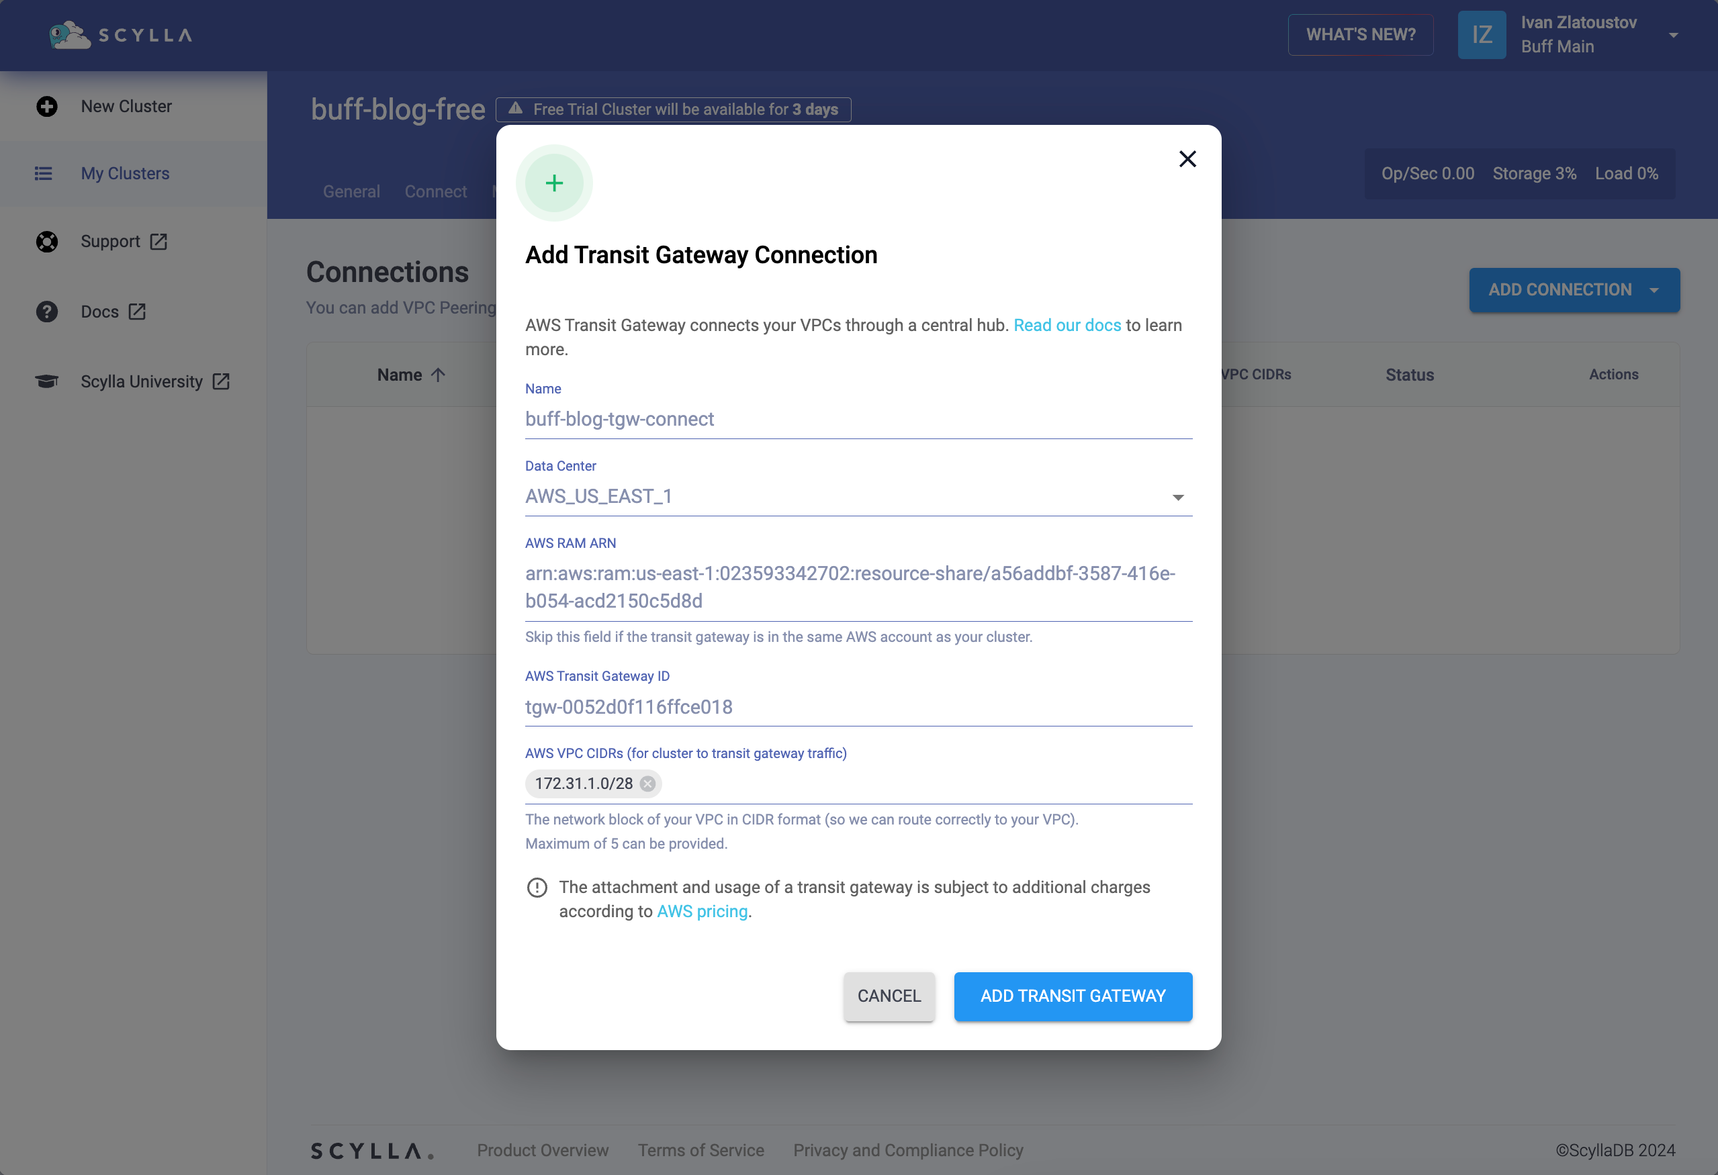Click the Docs question mark icon
Screen dimensions: 1718x1175
[46, 312]
